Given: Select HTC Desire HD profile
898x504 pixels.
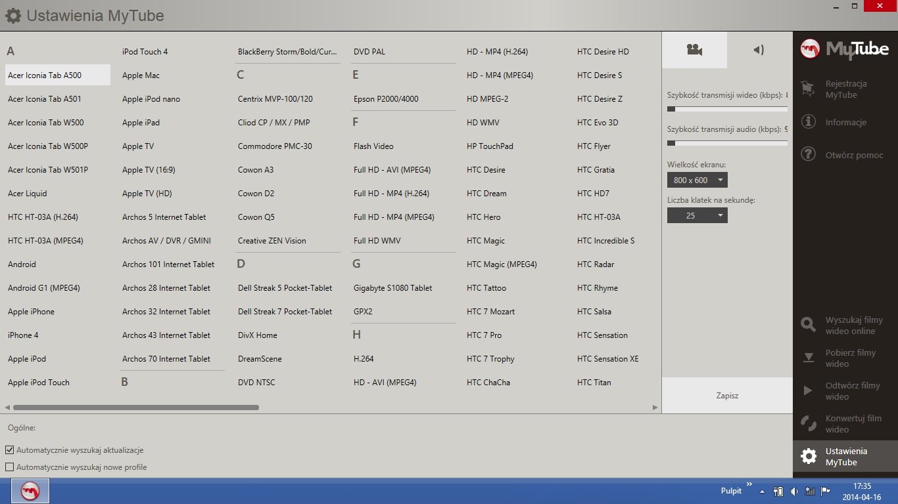Looking at the screenshot, I should coord(603,51).
